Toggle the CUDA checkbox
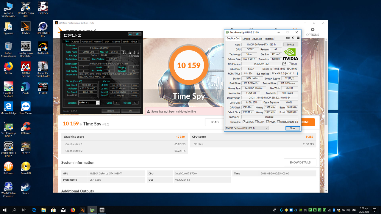Screen dimensions: 381x214 256,122
